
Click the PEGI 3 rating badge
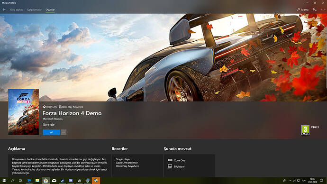pyautogui.click(x=305, y=130)
